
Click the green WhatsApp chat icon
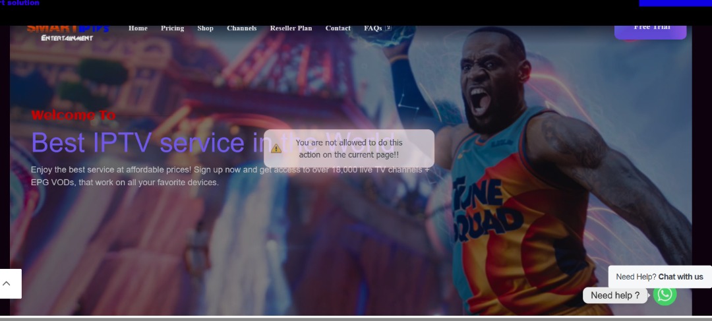665,294
